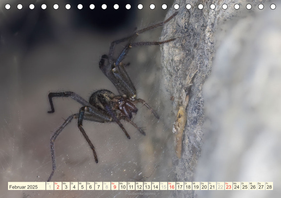Pick the Di 4 date cell
Screen dimensions: 281x198
tap(74, 186)
